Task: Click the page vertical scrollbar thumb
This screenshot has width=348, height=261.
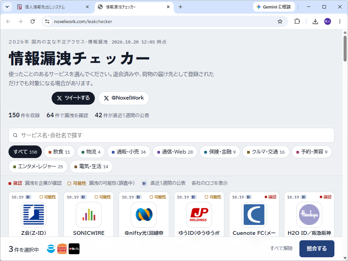Action: pos(345,48)
